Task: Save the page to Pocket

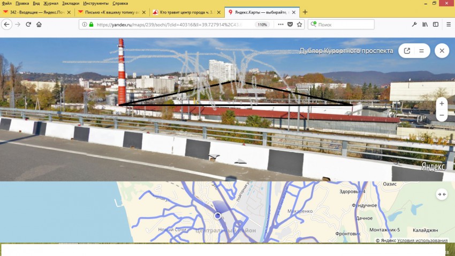Action: 290,25
